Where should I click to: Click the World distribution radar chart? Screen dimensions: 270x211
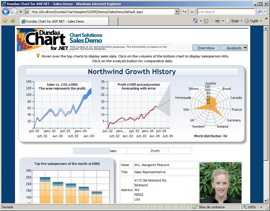coord(211,106)
